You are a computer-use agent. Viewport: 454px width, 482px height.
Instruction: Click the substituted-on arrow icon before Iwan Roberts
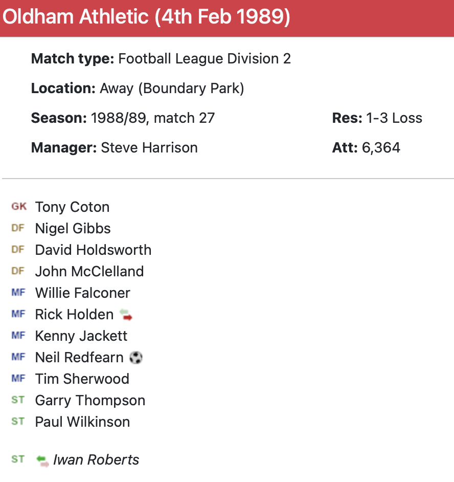coord(42,460)
